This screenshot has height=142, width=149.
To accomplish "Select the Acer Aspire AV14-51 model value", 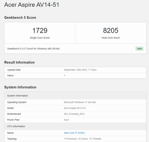I will (75, 108).
